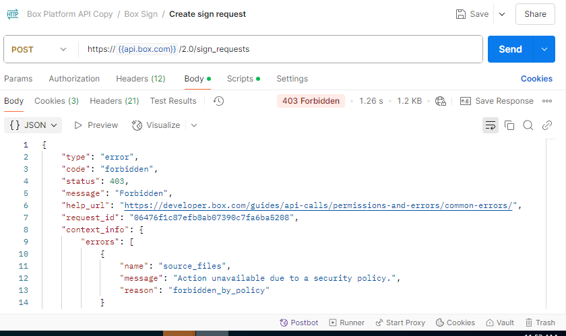Viewport: 566px width, 336px height.
Task: Select the response Body tab
Action: tap(13, 101)
